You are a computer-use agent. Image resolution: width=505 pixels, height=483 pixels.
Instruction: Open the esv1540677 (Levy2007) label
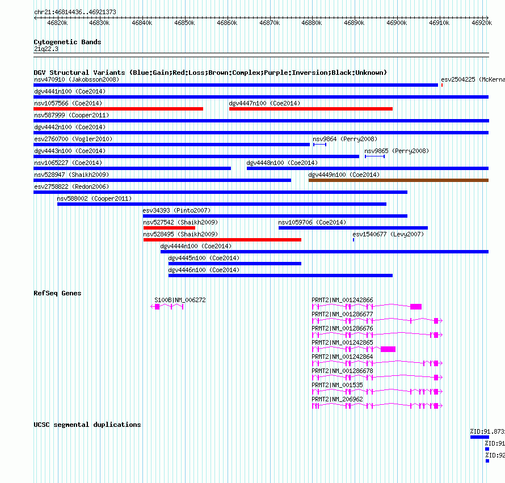pos(388,234)
